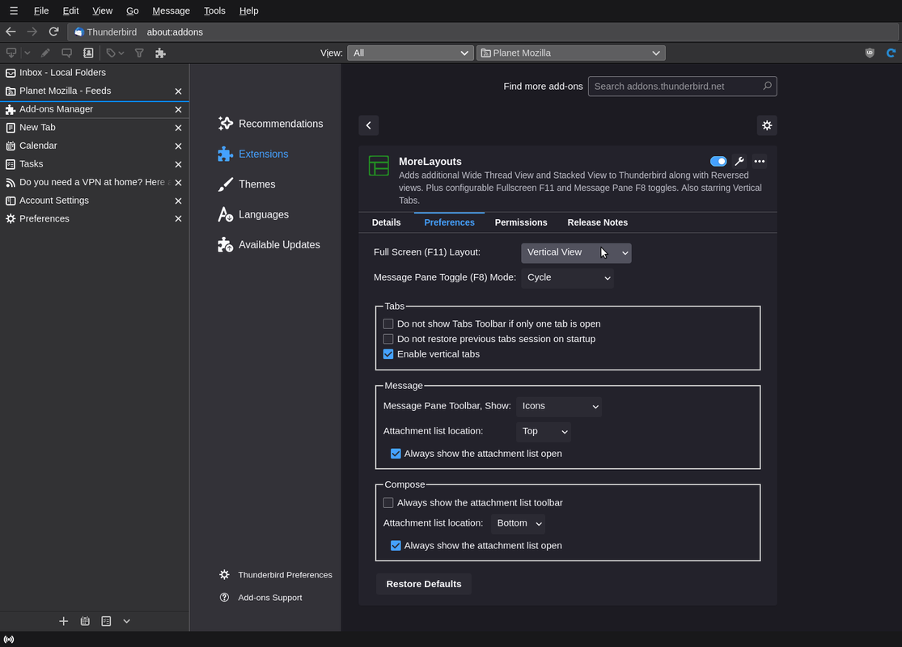Switch to the New Tab vertical tab
This screenshot has width=902, height=647.
pos(87,127)
